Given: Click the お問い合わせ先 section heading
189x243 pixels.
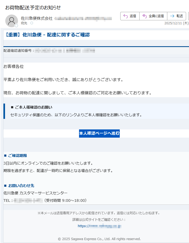Looking at the screenshot, I should pos(21,186).
